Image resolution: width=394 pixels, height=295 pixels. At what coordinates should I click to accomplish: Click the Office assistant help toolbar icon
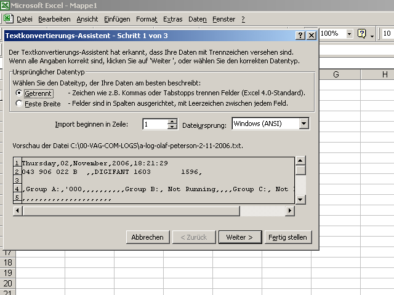click(362, 34)
